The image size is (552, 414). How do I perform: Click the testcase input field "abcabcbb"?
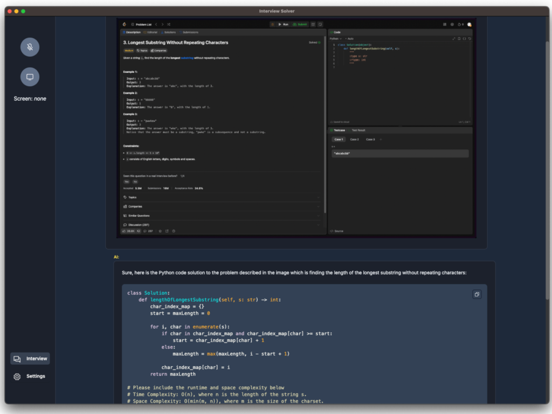tap(399, 154)
